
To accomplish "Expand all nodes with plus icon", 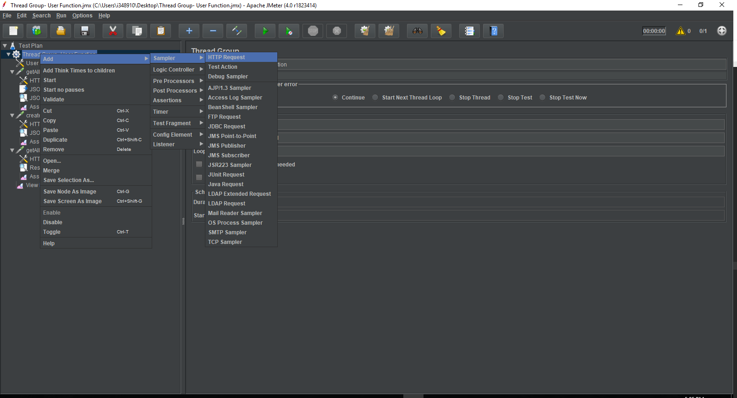I will pos(189,31).
